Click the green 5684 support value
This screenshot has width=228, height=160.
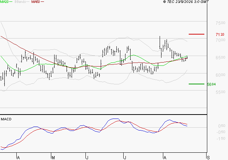[x=212, y=84]
